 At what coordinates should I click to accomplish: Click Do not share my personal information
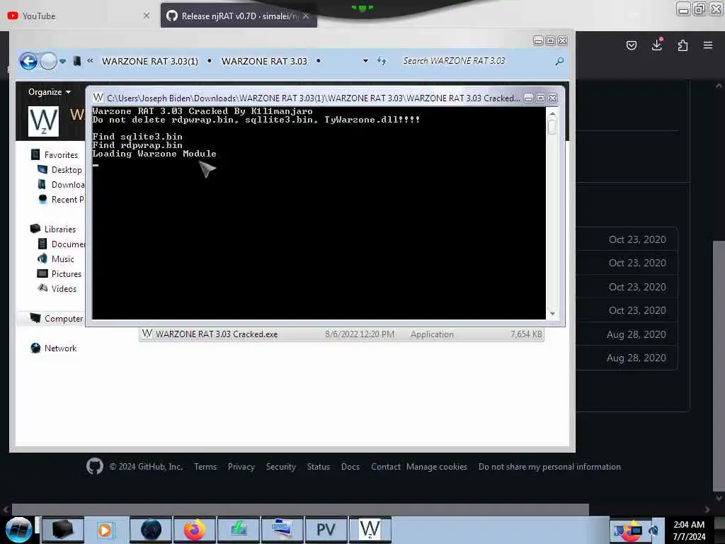[x=549, y=466]
